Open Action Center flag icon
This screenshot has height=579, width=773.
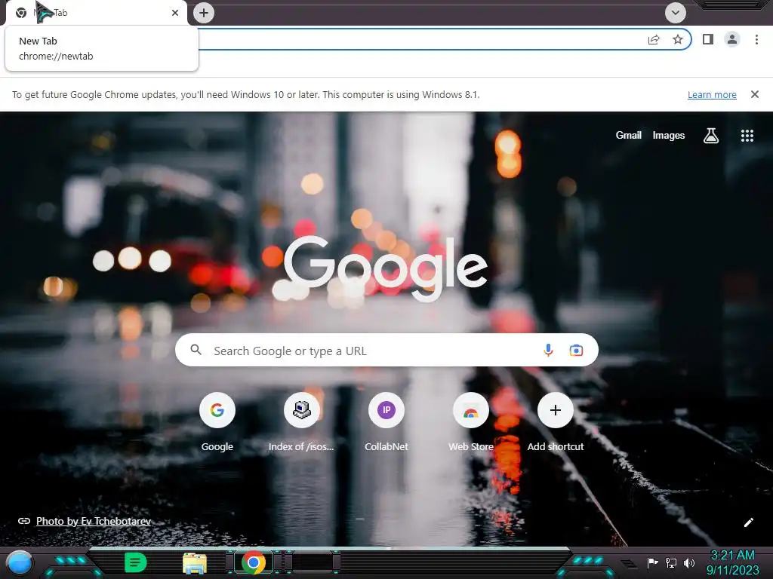coord(652,562)
